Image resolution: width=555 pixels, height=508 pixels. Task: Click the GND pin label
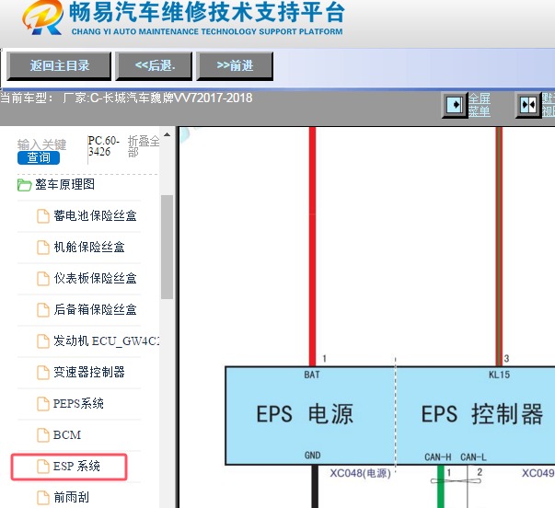tap(313, 455)
